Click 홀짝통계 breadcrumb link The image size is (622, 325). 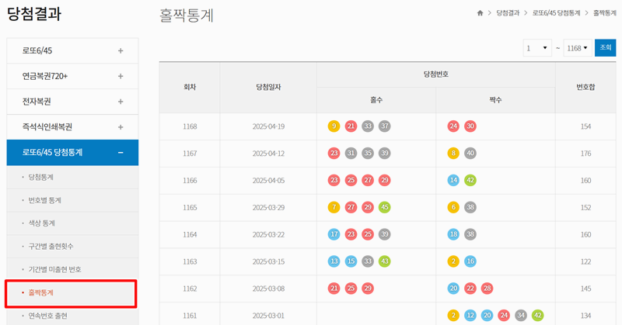(x=605, y=13)
